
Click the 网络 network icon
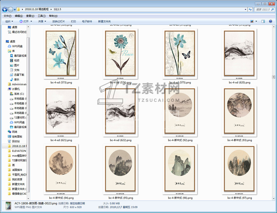click(x=9, y=132)
